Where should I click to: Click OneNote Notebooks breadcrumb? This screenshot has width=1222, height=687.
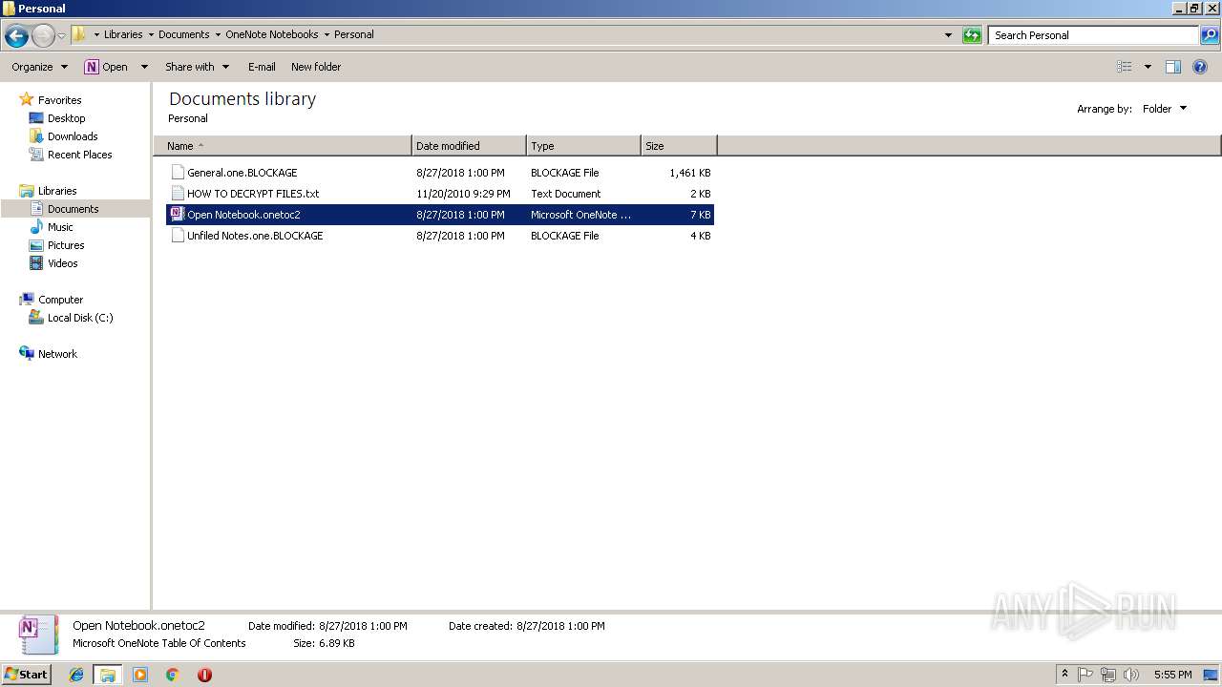pos(271,34)
